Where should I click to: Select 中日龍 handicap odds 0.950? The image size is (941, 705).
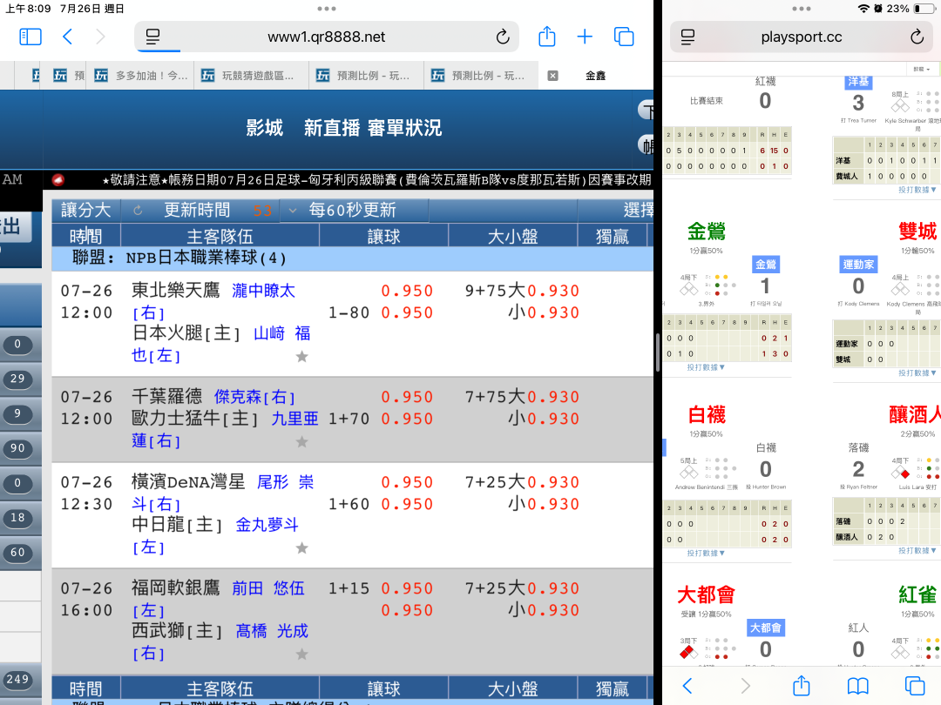tap(407, 504)
